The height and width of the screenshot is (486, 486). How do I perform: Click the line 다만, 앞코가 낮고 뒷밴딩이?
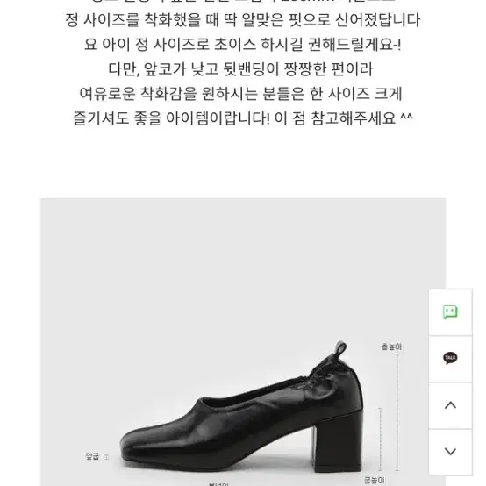point(240,69)
